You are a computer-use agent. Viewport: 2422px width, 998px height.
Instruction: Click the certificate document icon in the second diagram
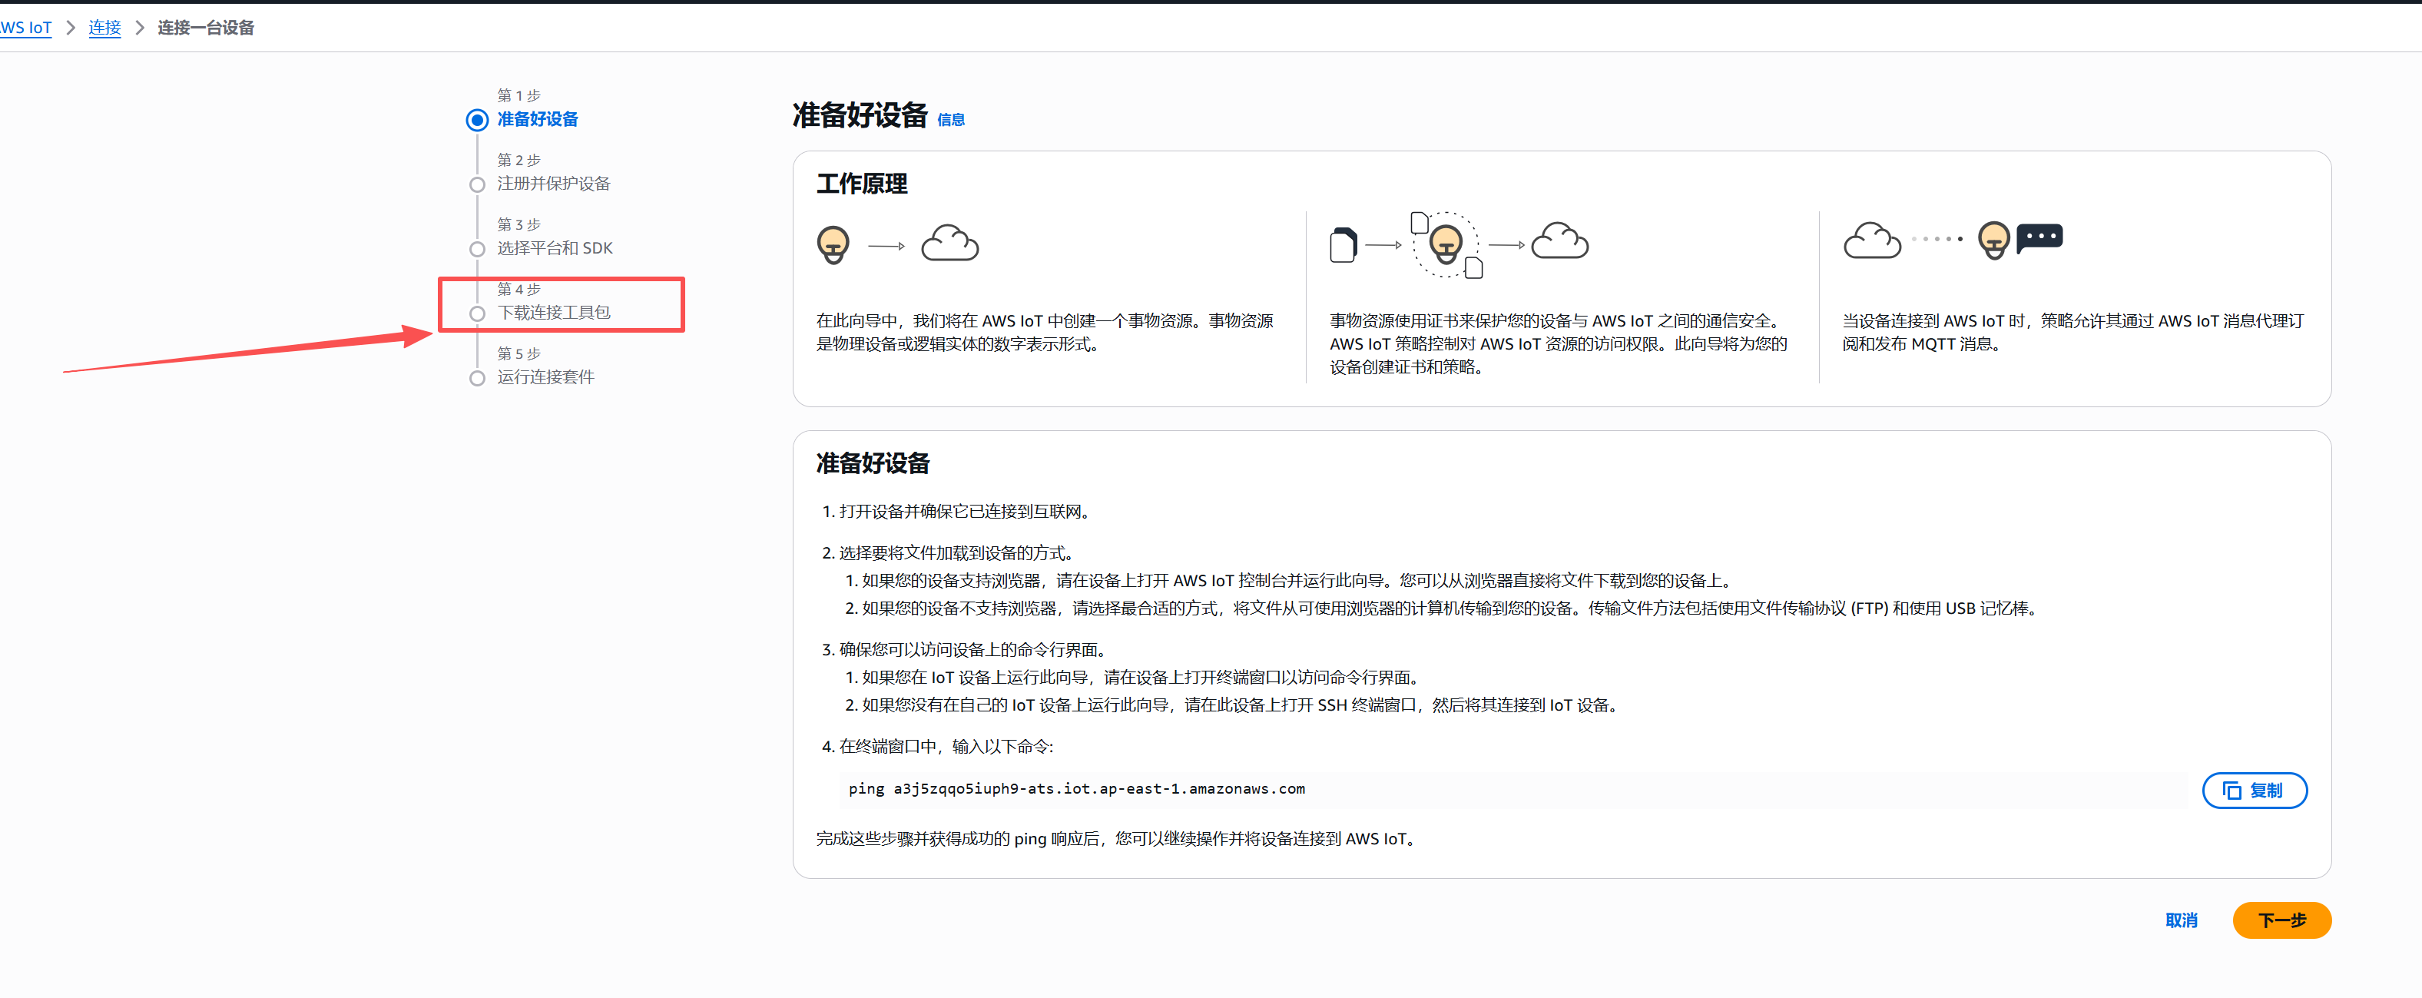pyautogui.click(x=1343, y=244)
